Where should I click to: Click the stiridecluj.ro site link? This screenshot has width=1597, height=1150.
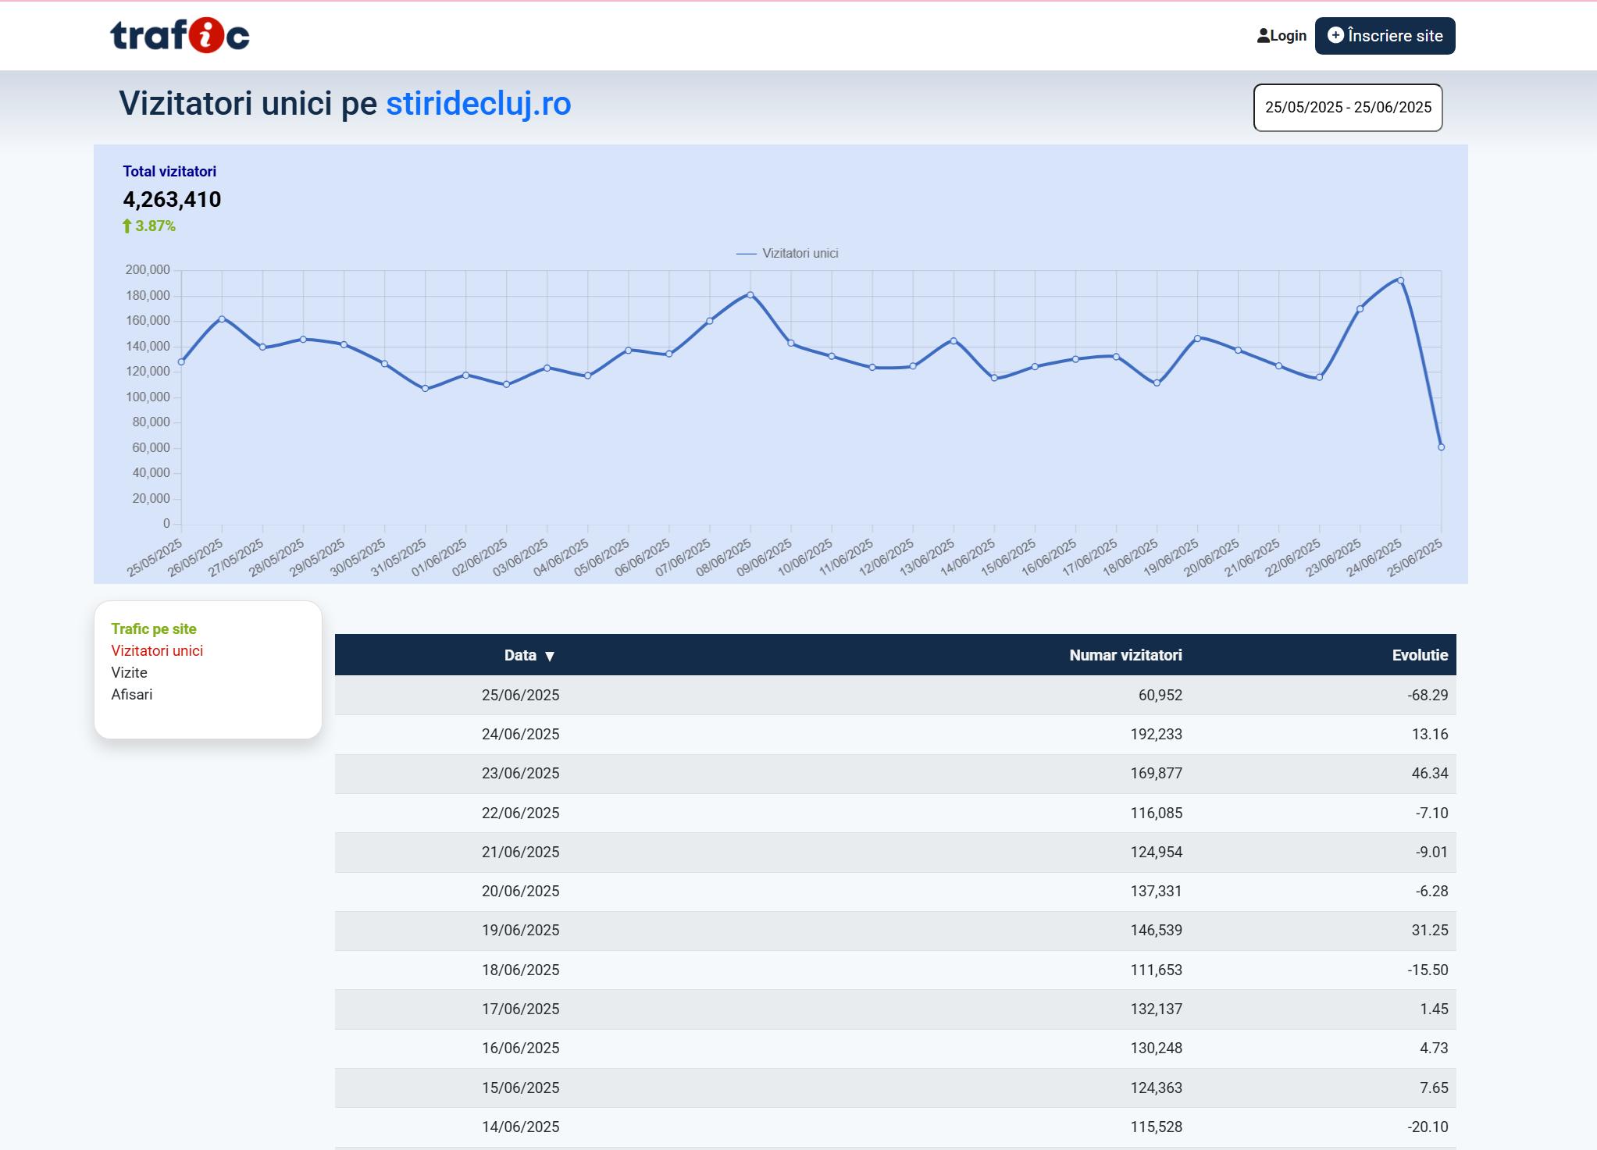[x=478, y=104]
